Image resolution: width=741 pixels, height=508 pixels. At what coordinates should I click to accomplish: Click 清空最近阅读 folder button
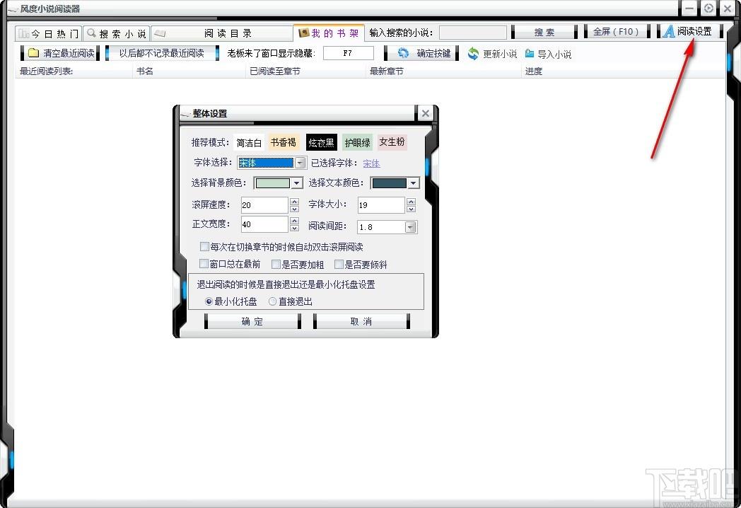(x=60, y=53)
